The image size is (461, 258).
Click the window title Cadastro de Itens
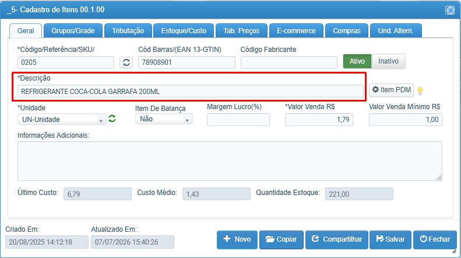(x=56, y=10)
